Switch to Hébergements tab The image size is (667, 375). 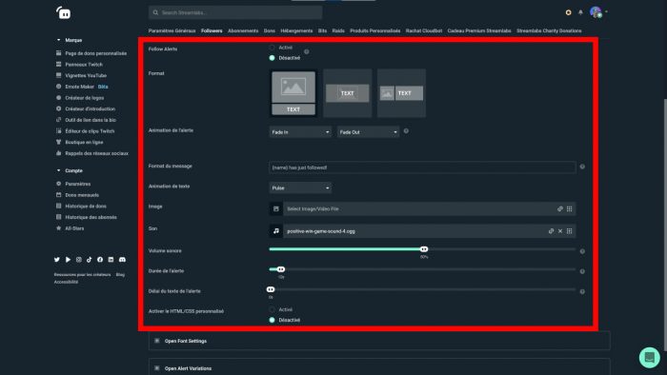pyautogui.click(x=296, y=31)
